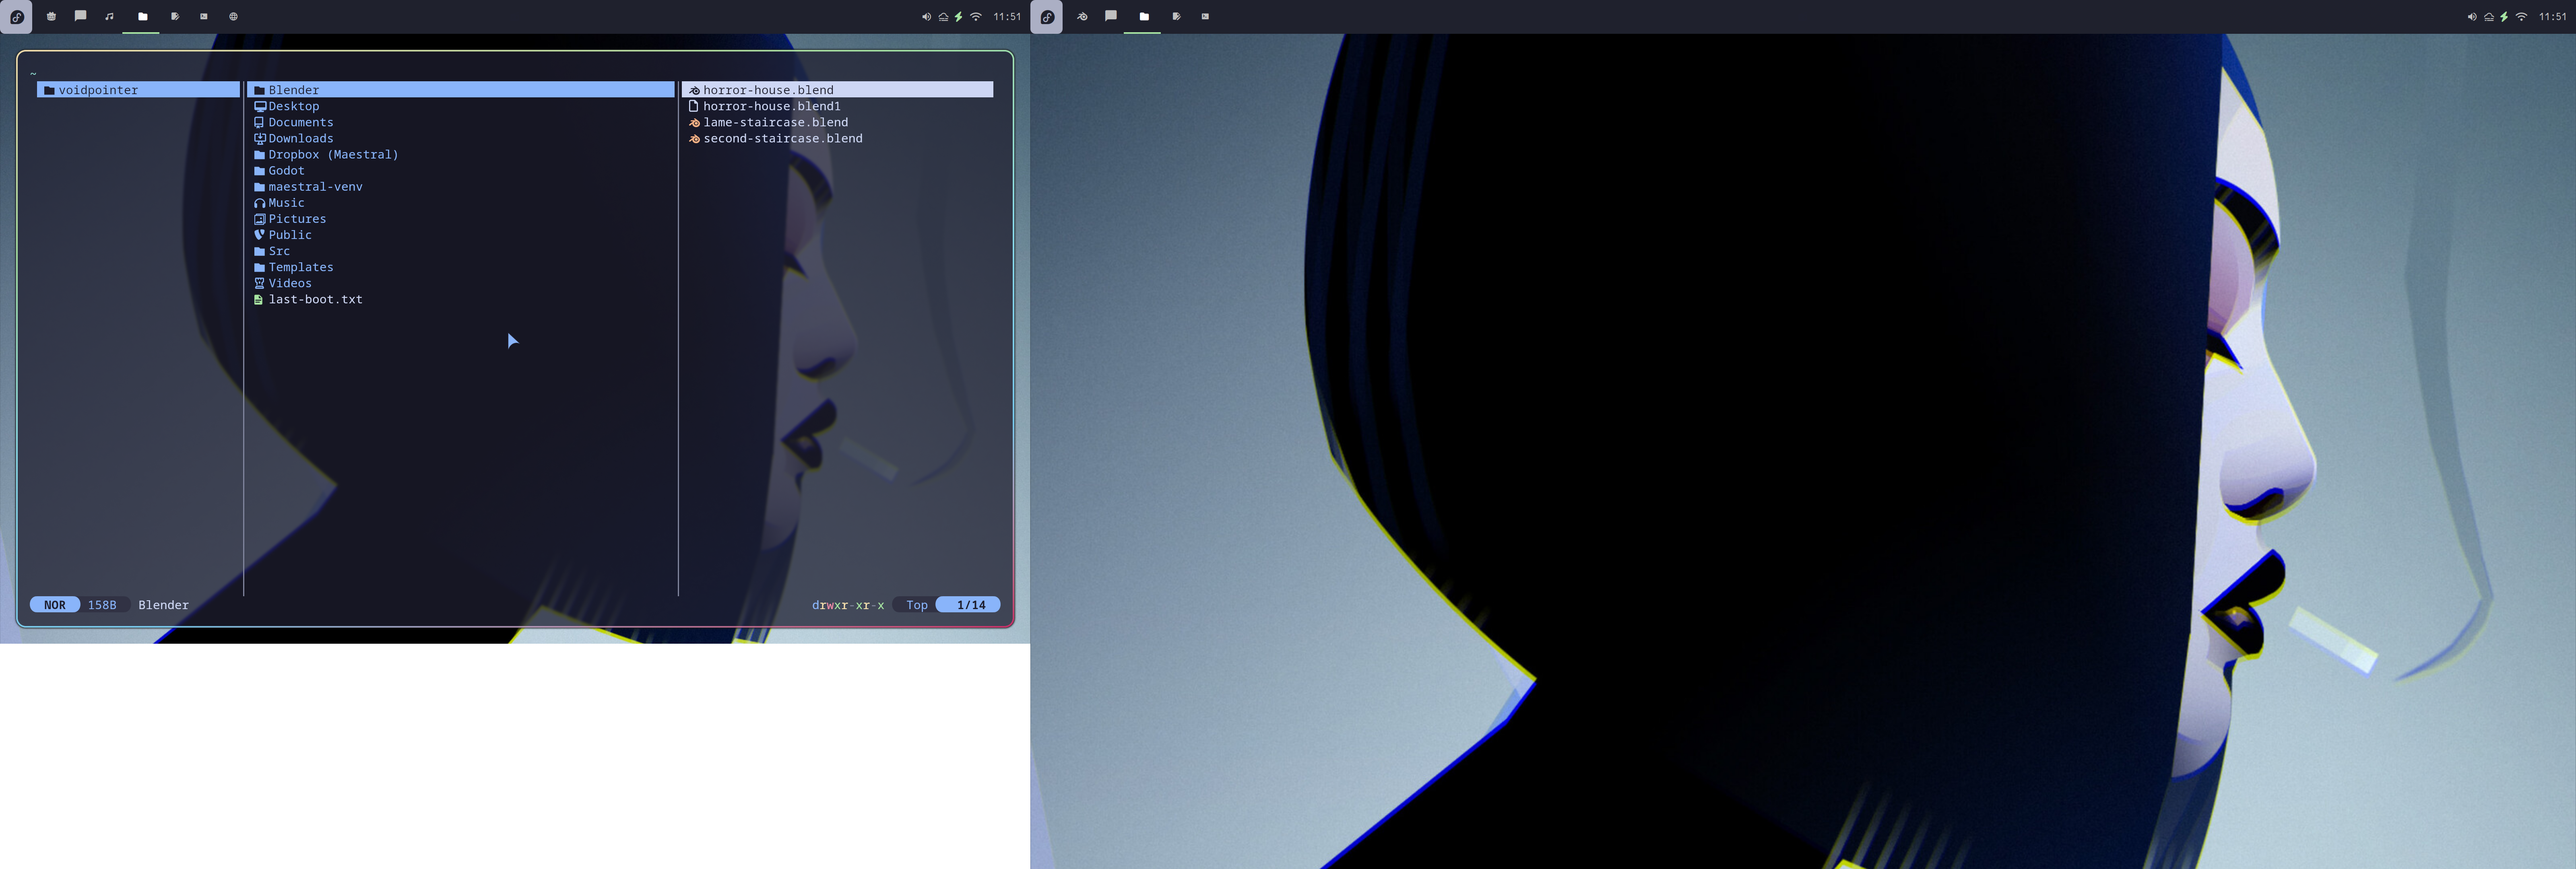Select the active folder workspace tab on left bar

[142, 17]
